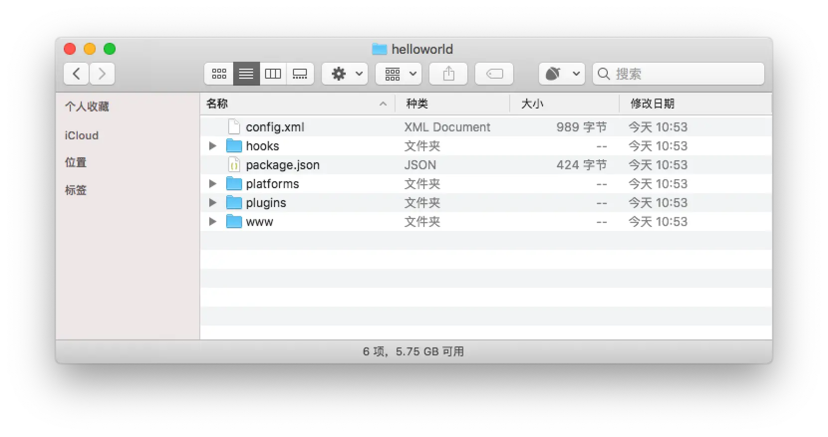This screenshot has height=437, width=828.
Task: Select the platforms folder icon
Action: coord(234,184)
